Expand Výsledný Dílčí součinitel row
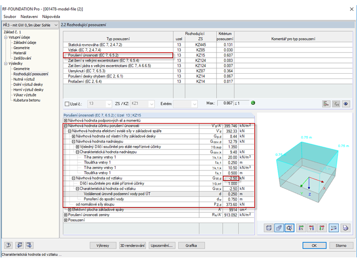 pyautogui.click(x=78, y=147)
